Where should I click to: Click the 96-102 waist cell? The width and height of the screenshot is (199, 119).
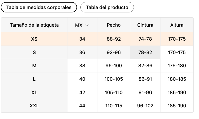pyautogui.click(x=145, y=106)
